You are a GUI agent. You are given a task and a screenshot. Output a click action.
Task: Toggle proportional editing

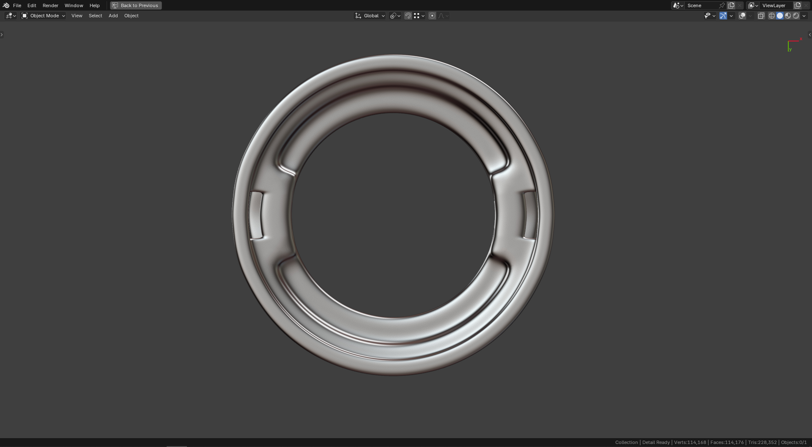click(x=432, y=16)
